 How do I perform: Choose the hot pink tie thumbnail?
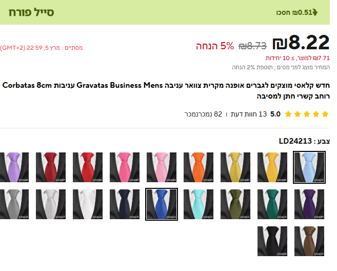tap(125, 167)
